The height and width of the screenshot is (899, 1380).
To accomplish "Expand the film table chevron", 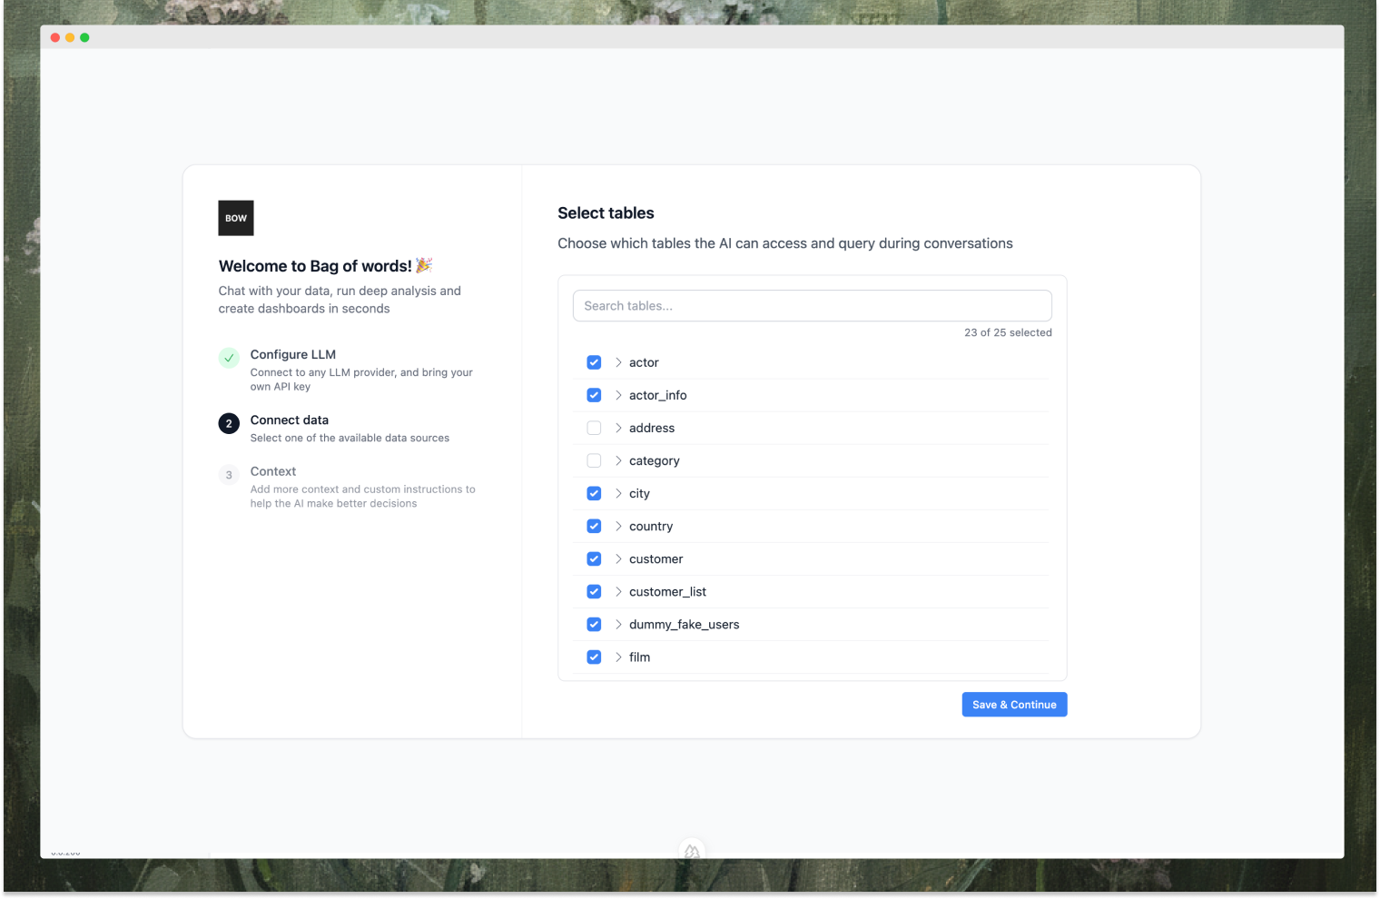I will [x=618, y=657].
